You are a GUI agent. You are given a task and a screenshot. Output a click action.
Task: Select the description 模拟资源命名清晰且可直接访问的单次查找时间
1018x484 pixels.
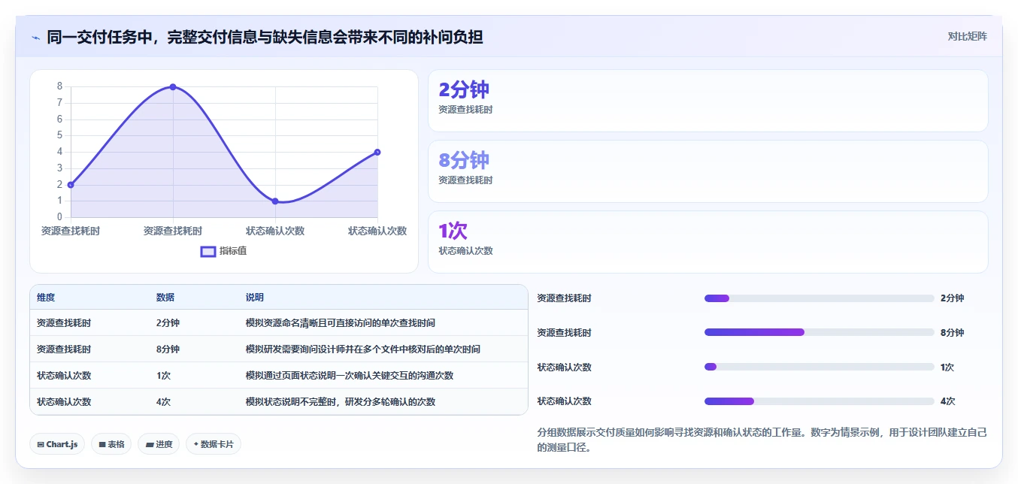click(x=341, y=323)
